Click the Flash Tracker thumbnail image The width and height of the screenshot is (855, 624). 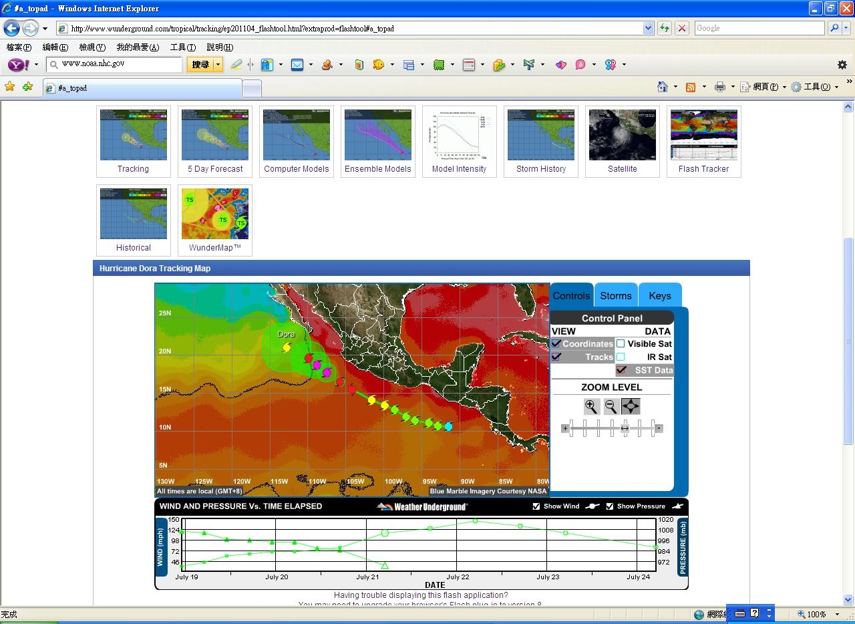pos(704,135)
